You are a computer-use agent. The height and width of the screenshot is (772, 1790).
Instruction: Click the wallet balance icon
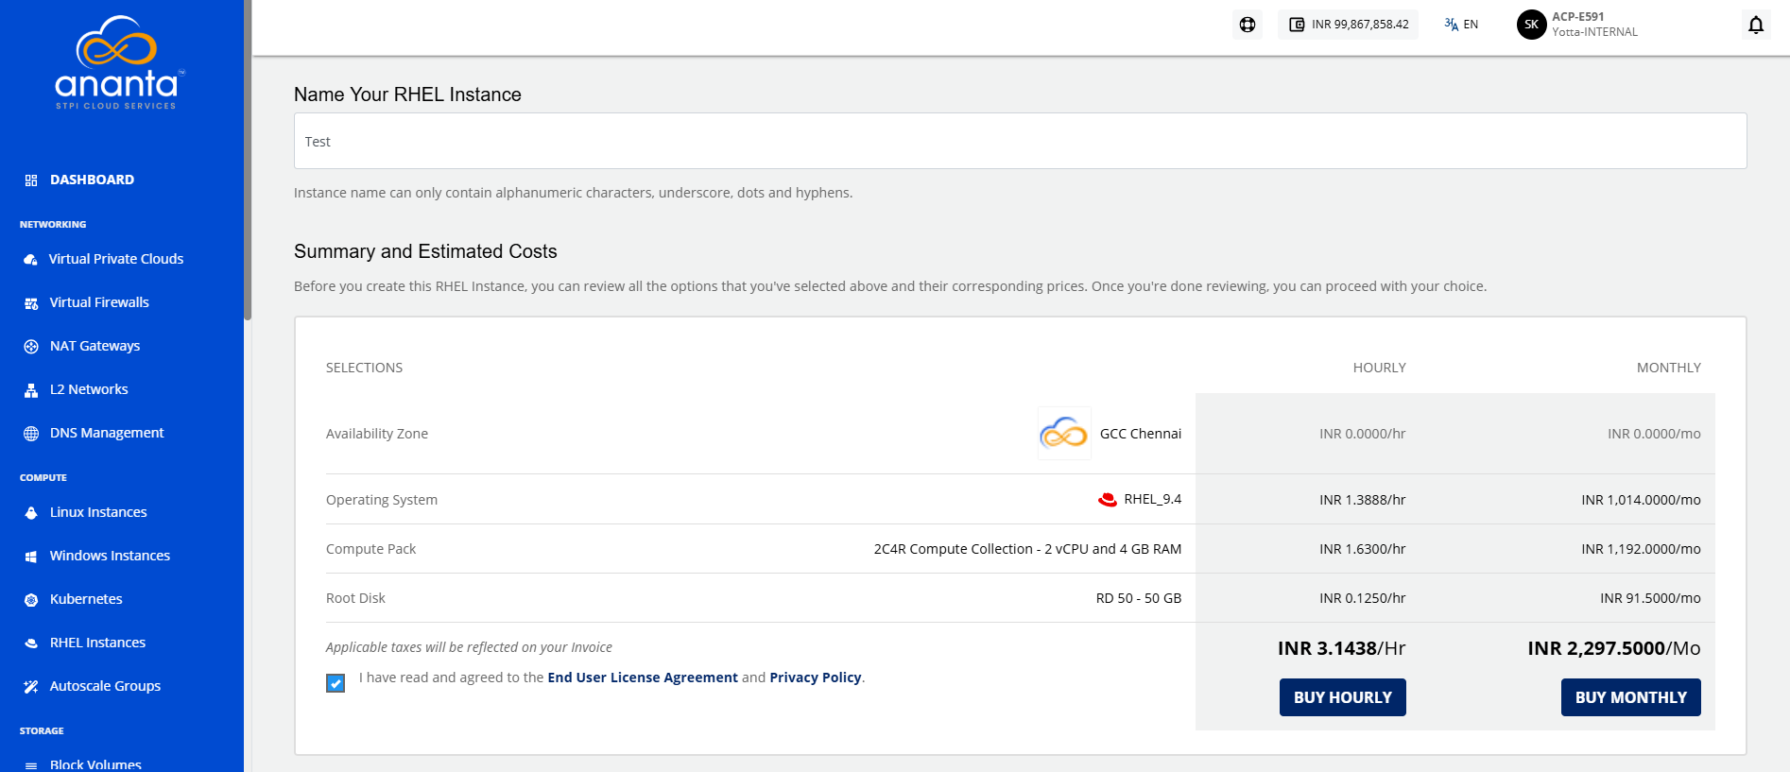[x=1297, y=25]
